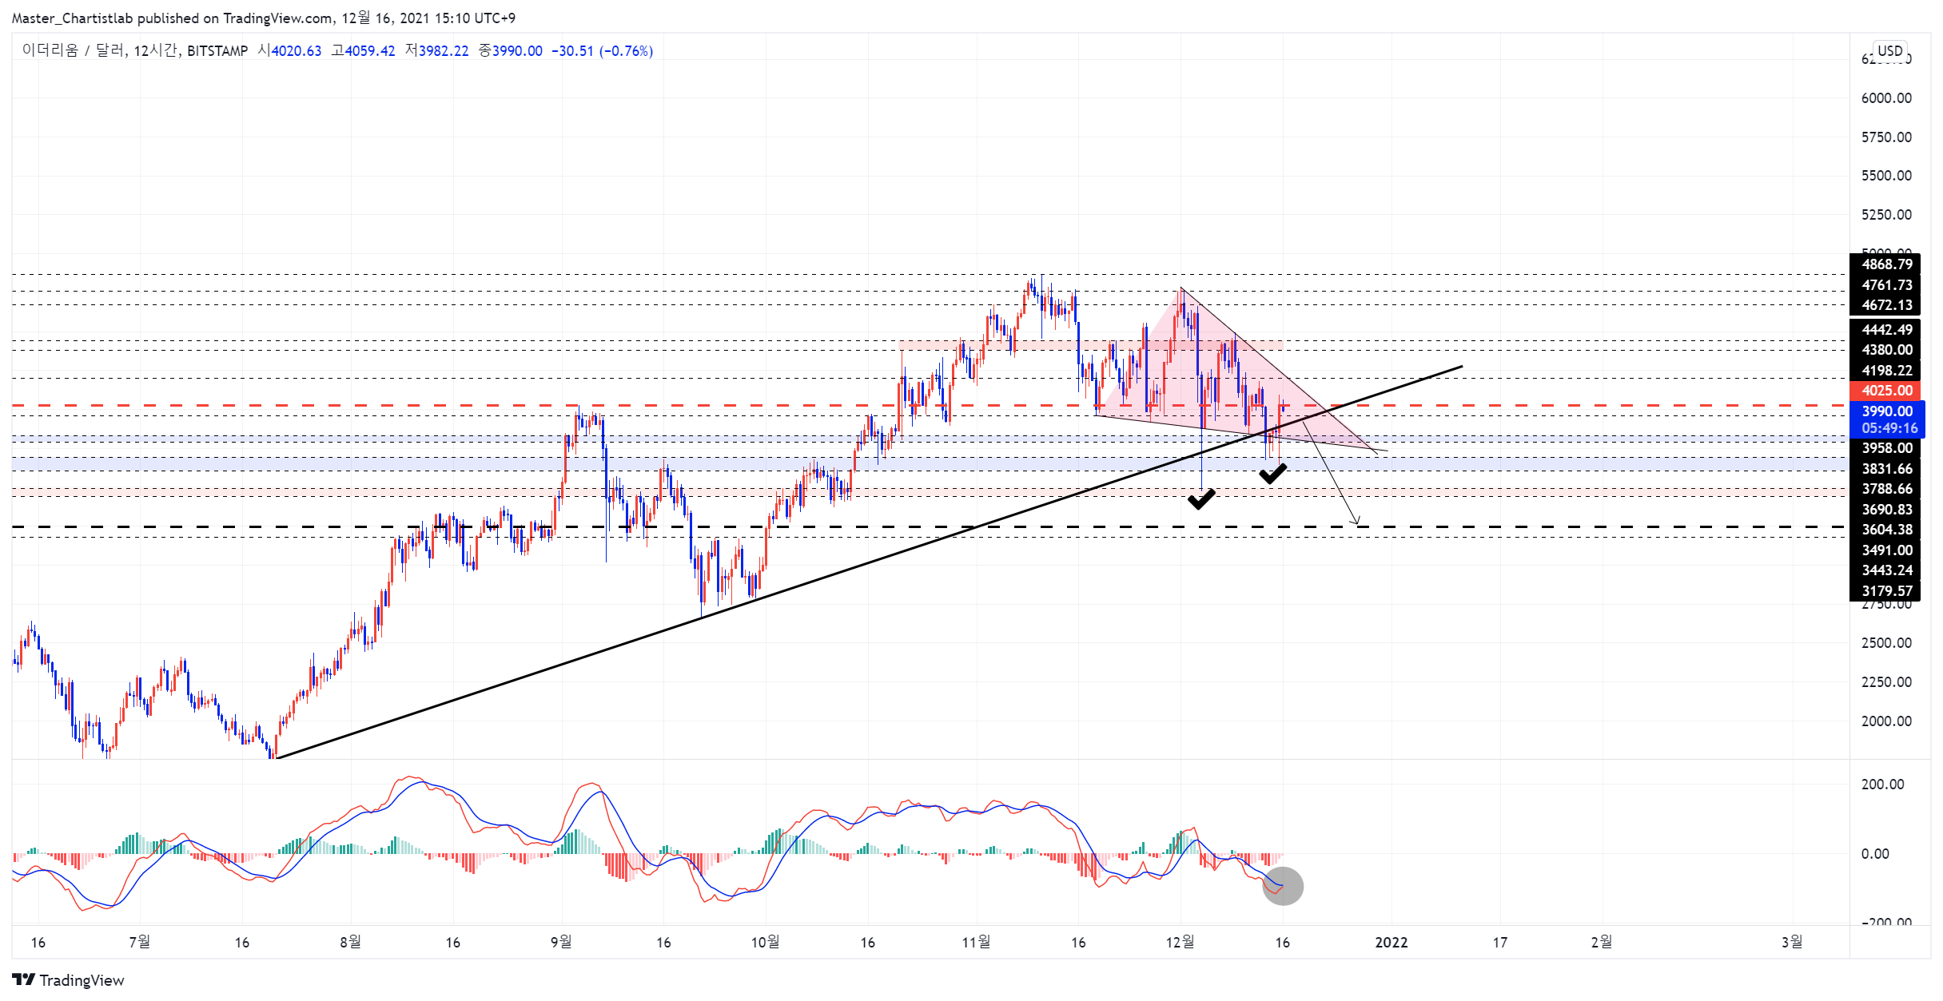
Task: Click the 5500.00 axis value
Action: [x=1886, y=176]
